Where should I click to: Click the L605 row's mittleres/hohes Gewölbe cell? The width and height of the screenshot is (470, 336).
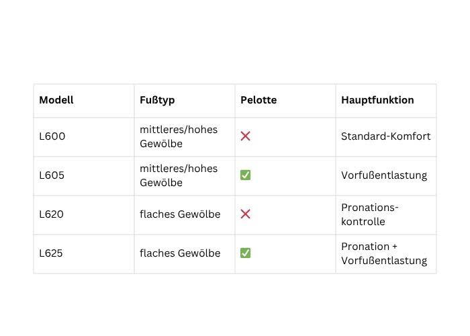tap(179, 175)
